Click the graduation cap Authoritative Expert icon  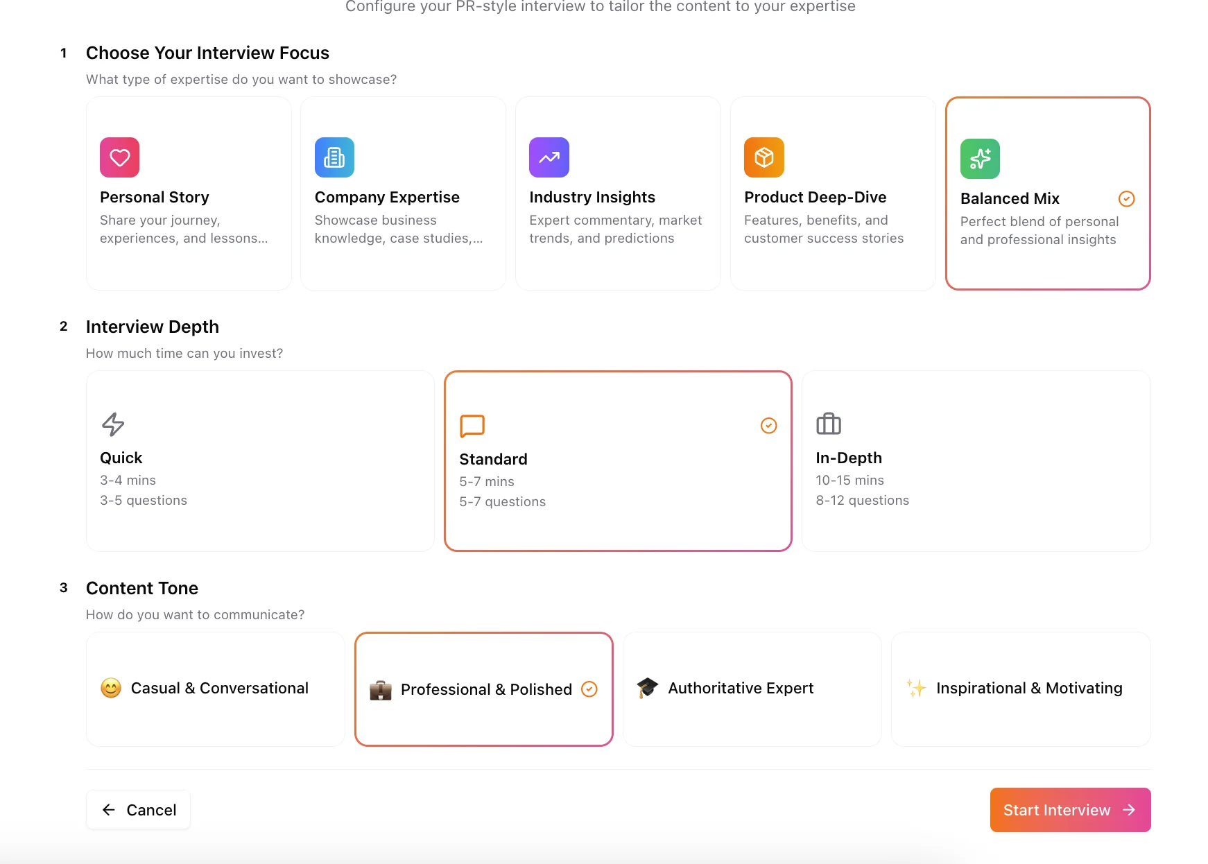coord(647,688)
